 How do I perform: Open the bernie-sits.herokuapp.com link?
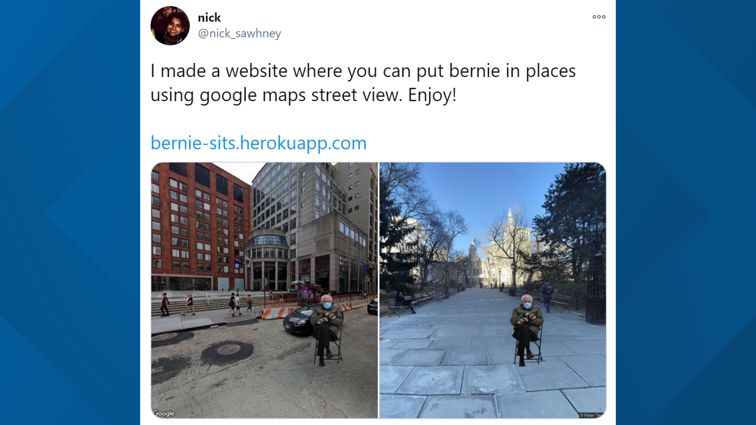coord(259,143)
